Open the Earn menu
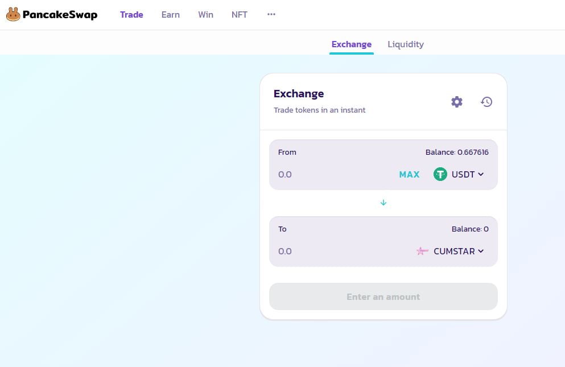565x367 pixels. point(170,15)
